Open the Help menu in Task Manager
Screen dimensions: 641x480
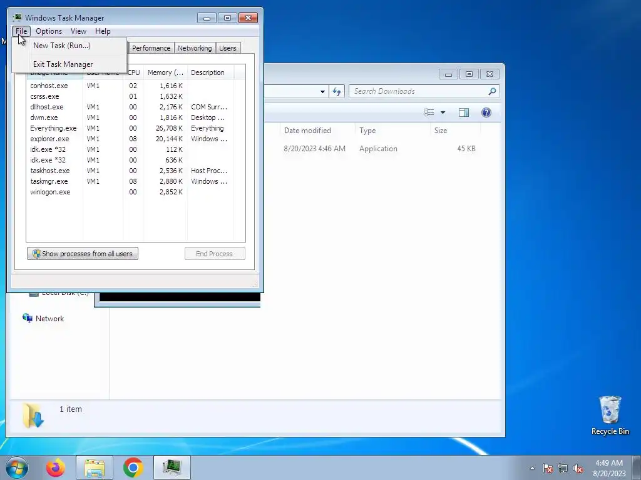point(103,31)
